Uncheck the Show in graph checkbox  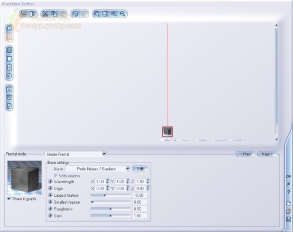(x=9, y=199)
